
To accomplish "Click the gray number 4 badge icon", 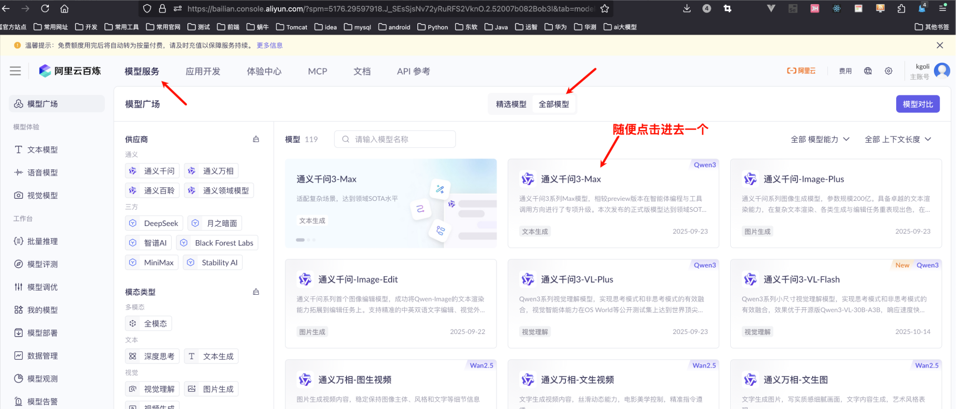I will [x=707, y=8].
